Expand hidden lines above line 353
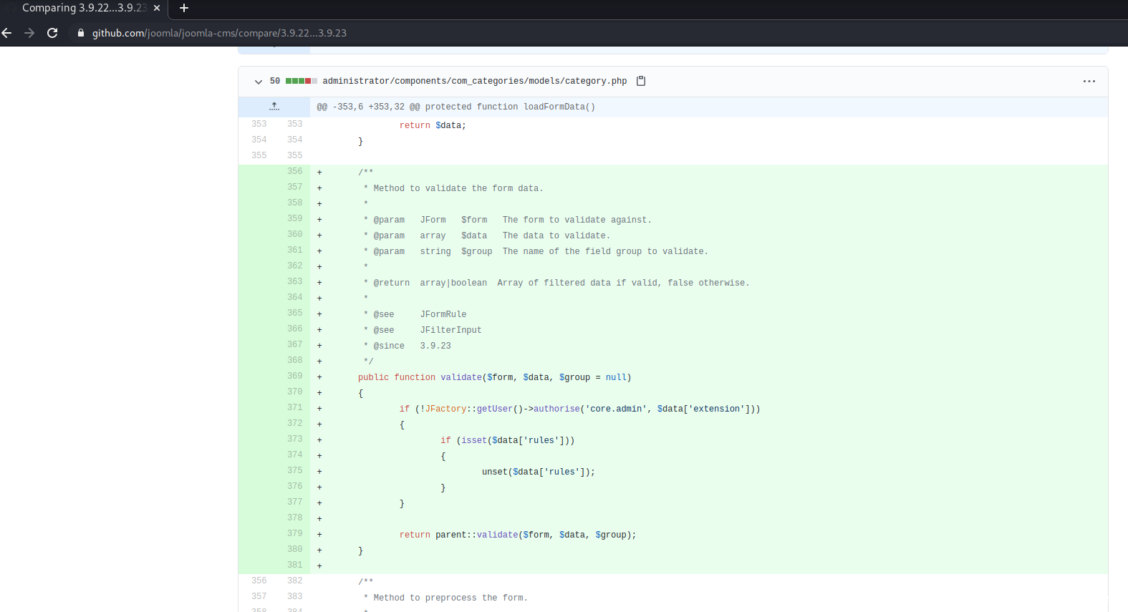This screenshot has height=612, width=1128. (274, 107)
